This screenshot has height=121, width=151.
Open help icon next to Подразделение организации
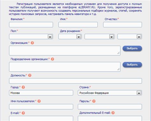pos(53,59)
